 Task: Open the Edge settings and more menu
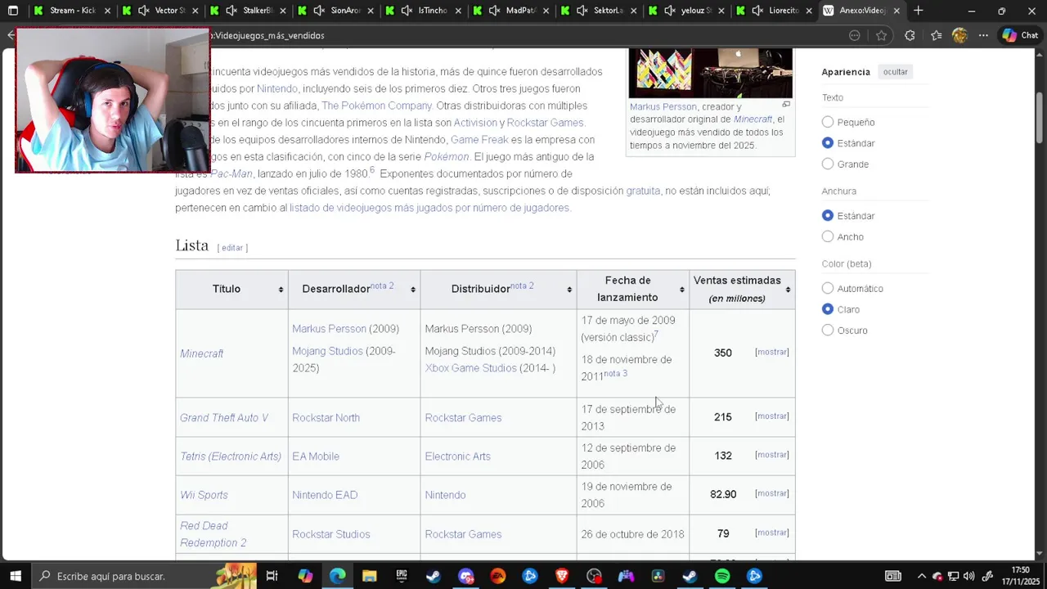[x=983, y=35]
